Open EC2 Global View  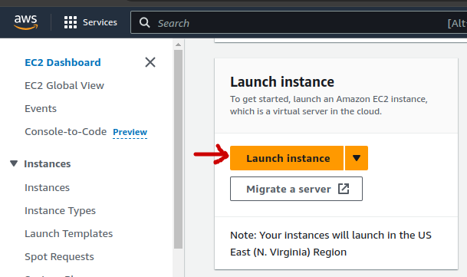pyautogui.click(x=64, y=86)
